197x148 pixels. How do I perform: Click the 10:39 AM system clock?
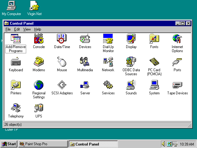click(x=187, y=144)
